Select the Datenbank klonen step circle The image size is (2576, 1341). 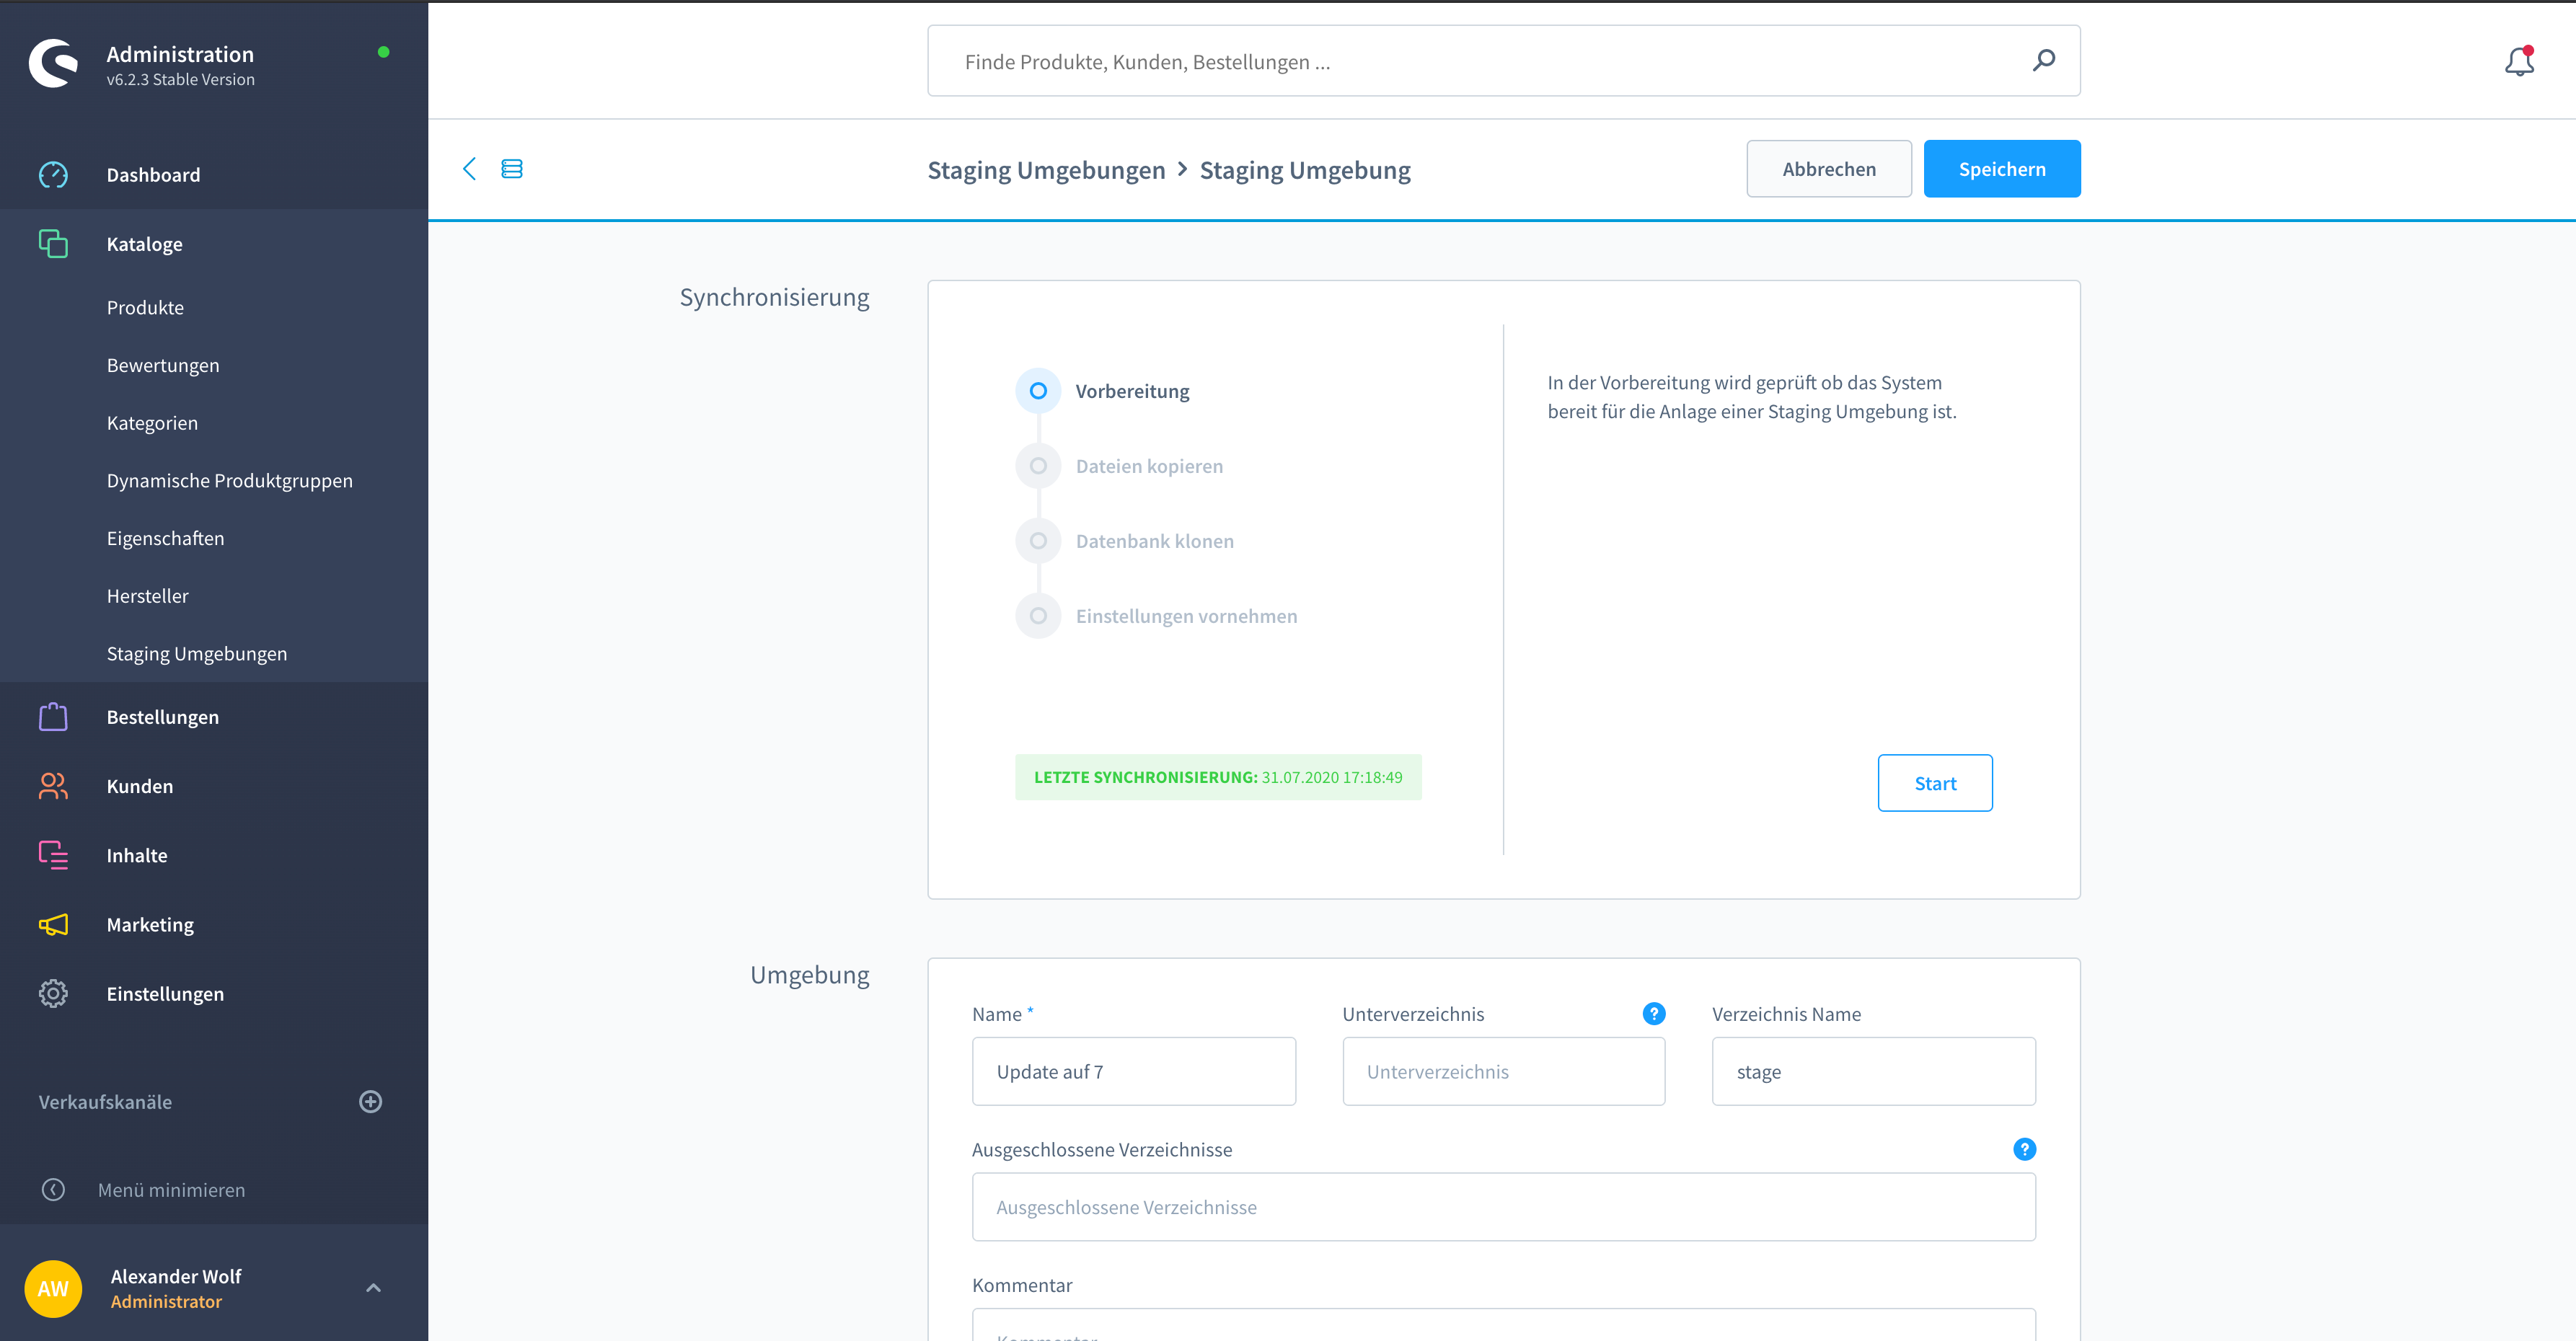(1039, 541)
